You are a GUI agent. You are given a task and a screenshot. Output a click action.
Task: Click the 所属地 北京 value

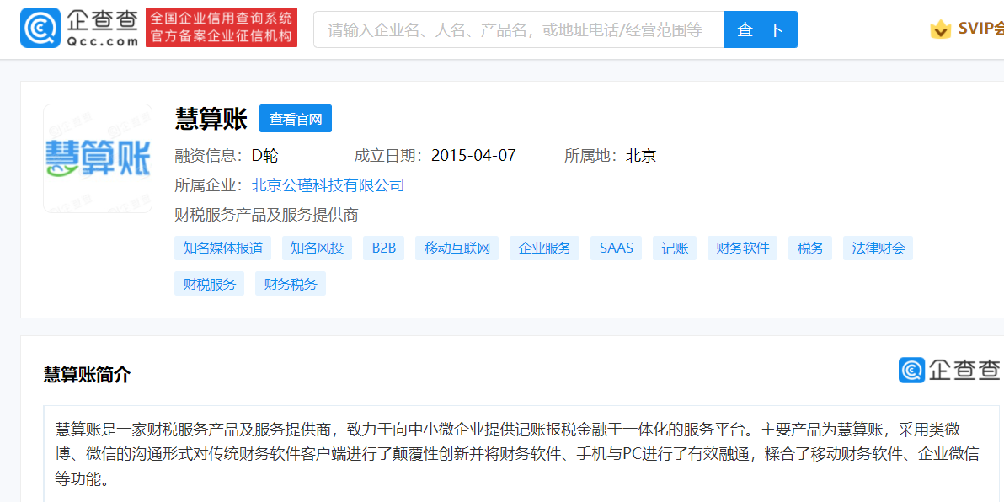point(641,156)
